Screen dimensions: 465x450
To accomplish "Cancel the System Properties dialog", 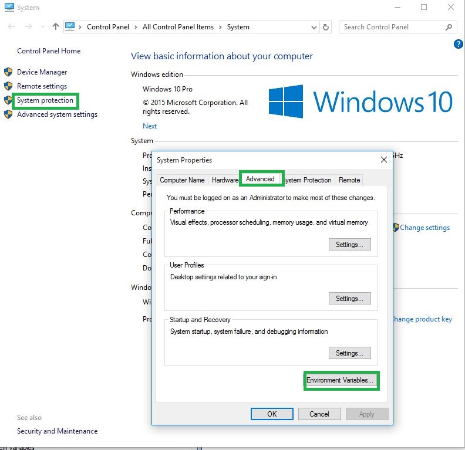I will tap(319, 414).
